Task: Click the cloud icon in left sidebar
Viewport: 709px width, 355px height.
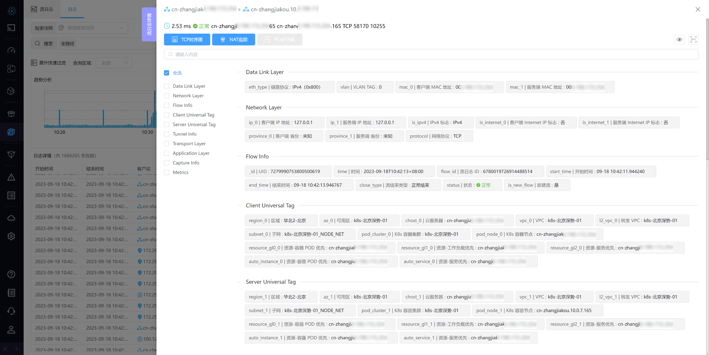Action: point(11,218)
